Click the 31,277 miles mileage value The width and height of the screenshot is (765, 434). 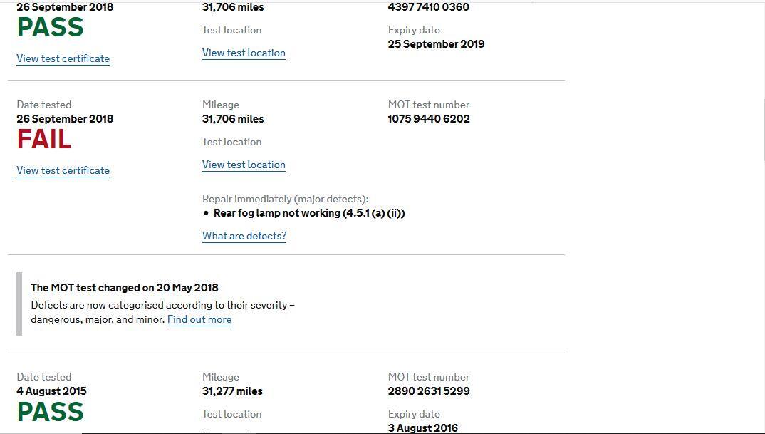[232, 391]
